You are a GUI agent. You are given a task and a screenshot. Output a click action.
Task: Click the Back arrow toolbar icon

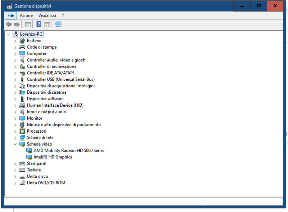pyautogui.click(x=9, y=24)
